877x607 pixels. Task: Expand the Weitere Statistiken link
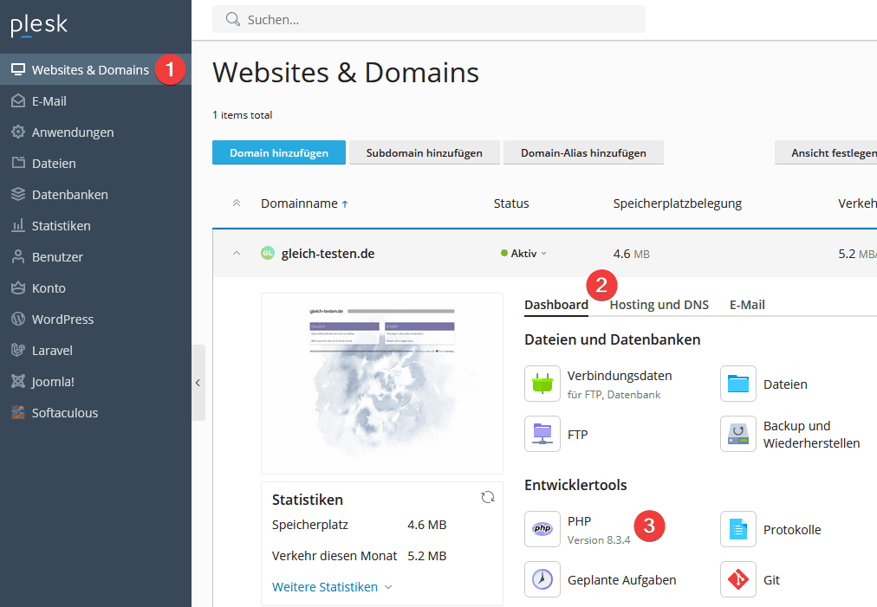332,586
